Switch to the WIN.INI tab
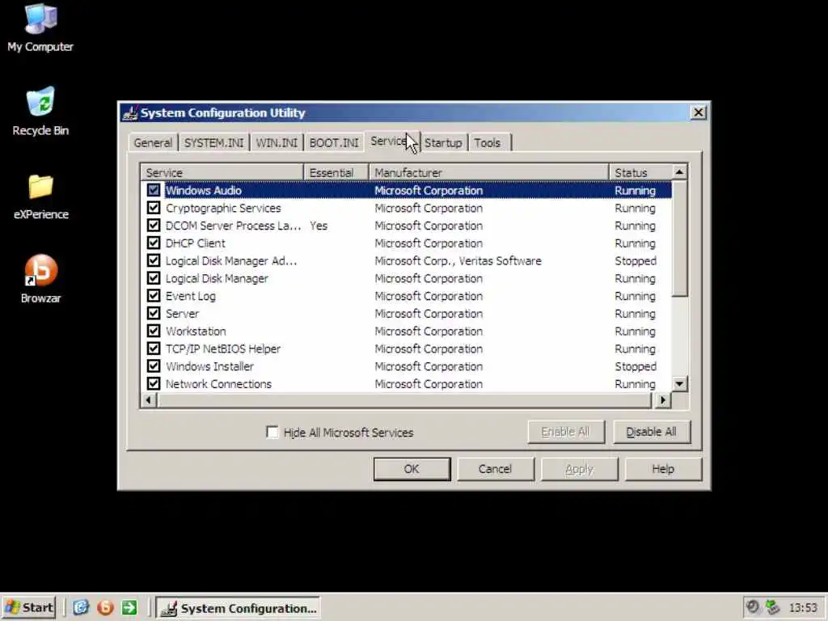This screenshot has height=621, width=828. [277, 142]
